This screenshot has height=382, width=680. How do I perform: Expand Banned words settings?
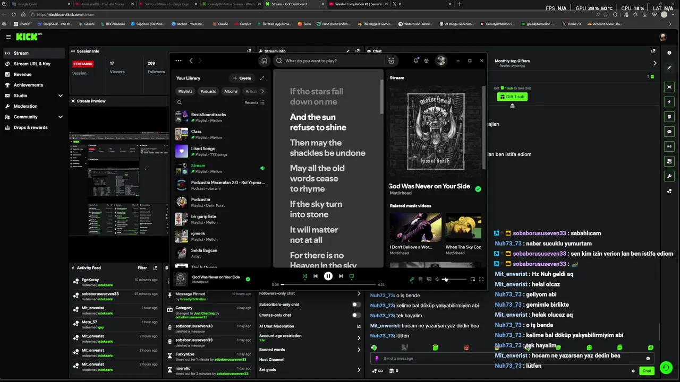point(359,350)
